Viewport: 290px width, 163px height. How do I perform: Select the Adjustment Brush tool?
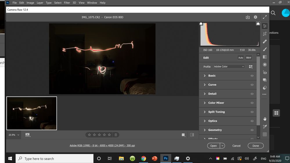(265, 49)
